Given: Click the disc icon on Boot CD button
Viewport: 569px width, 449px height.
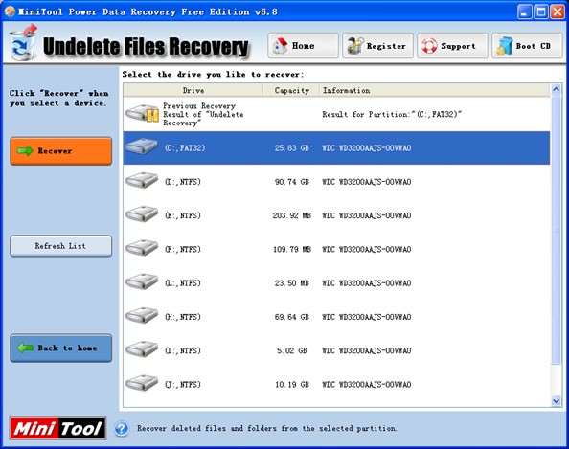Looking at the screenshot, I should [505, 46].
